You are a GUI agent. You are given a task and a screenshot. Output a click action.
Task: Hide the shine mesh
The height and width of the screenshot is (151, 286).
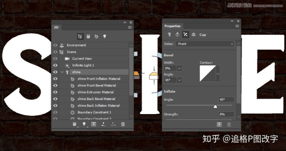point(55,72)
